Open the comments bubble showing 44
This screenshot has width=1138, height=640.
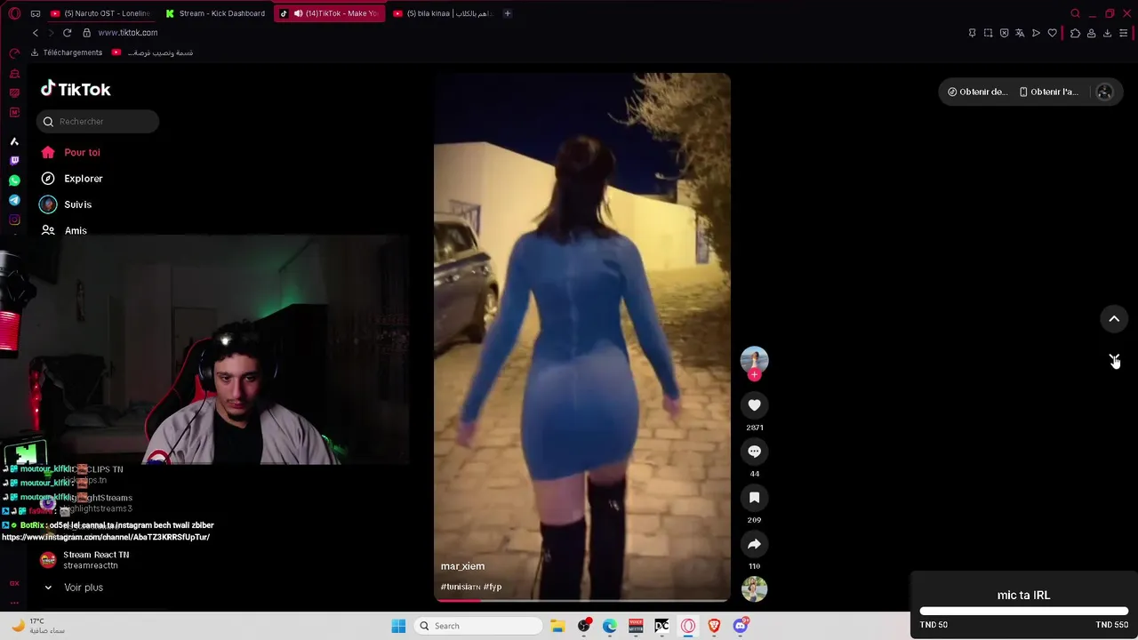click(x=754, y=452)
